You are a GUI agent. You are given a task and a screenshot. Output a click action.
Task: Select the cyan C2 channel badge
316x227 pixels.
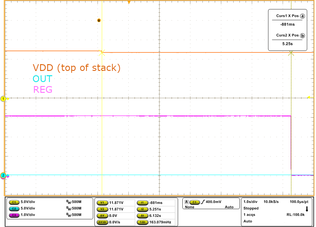coord(14,208)
